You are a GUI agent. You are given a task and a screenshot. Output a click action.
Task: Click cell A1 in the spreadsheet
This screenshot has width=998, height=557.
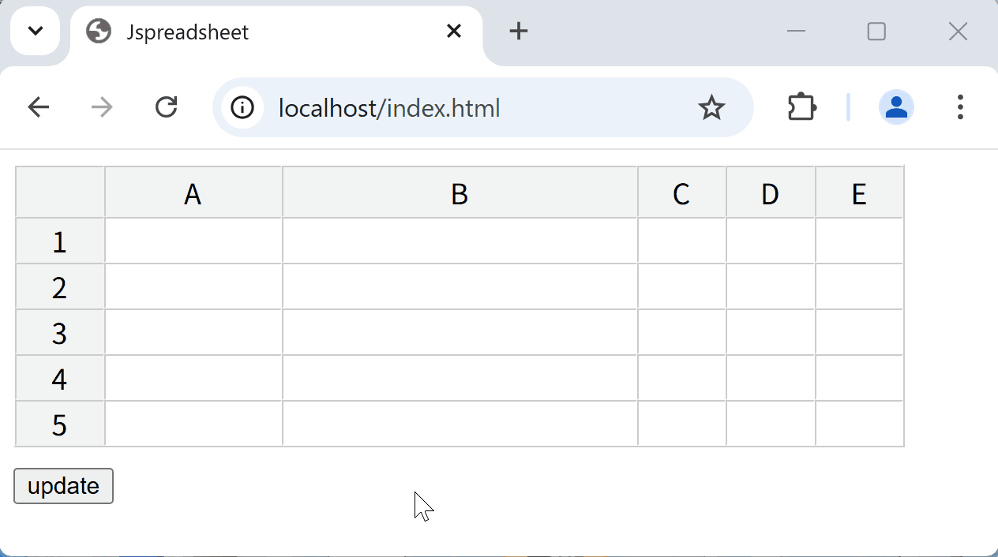[193, 241]
